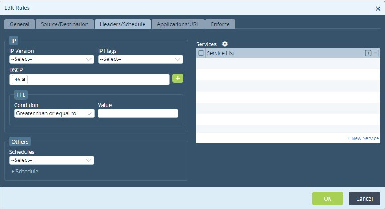This screenshot has height=209, width=385.
Task: Open the Services settings gear icon
Action: click(x=225, y=44)
